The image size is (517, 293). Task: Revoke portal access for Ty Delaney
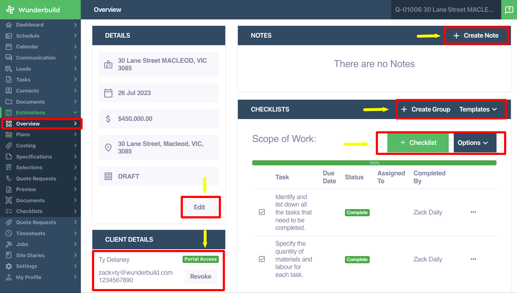201,277
